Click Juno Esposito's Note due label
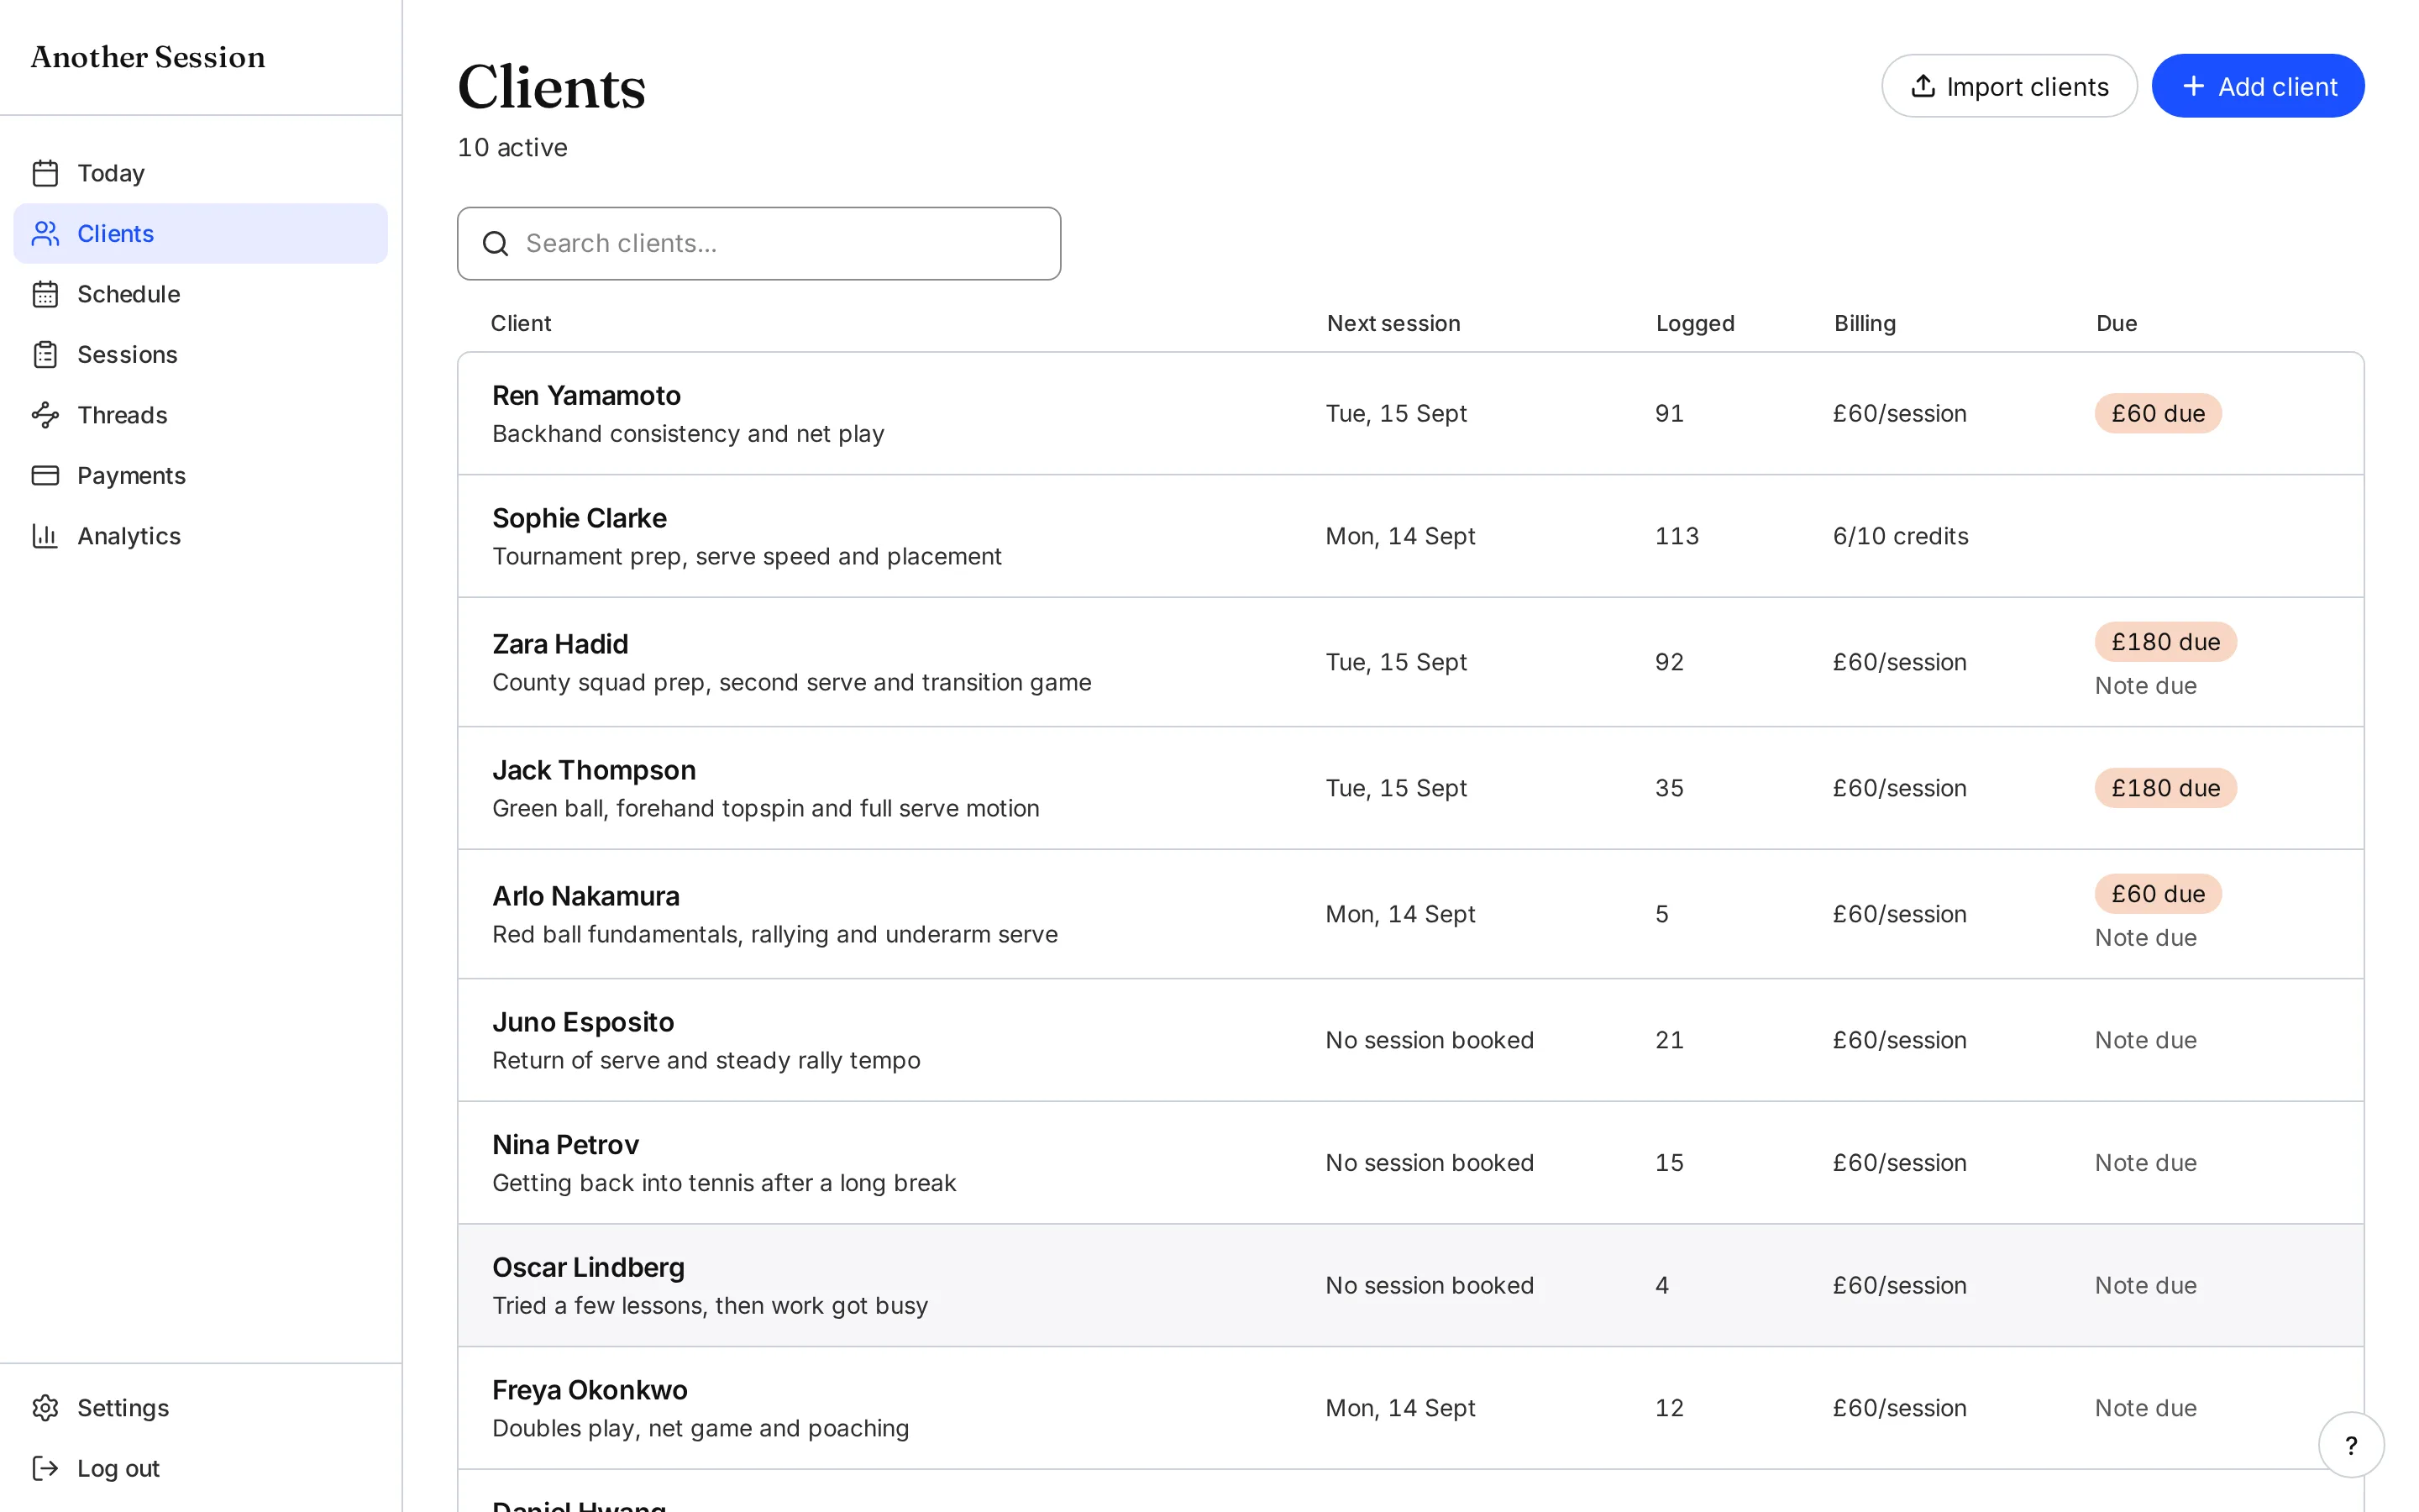The height and width of the screenshot is (1512, 2419). (x=2146, y=1040)
